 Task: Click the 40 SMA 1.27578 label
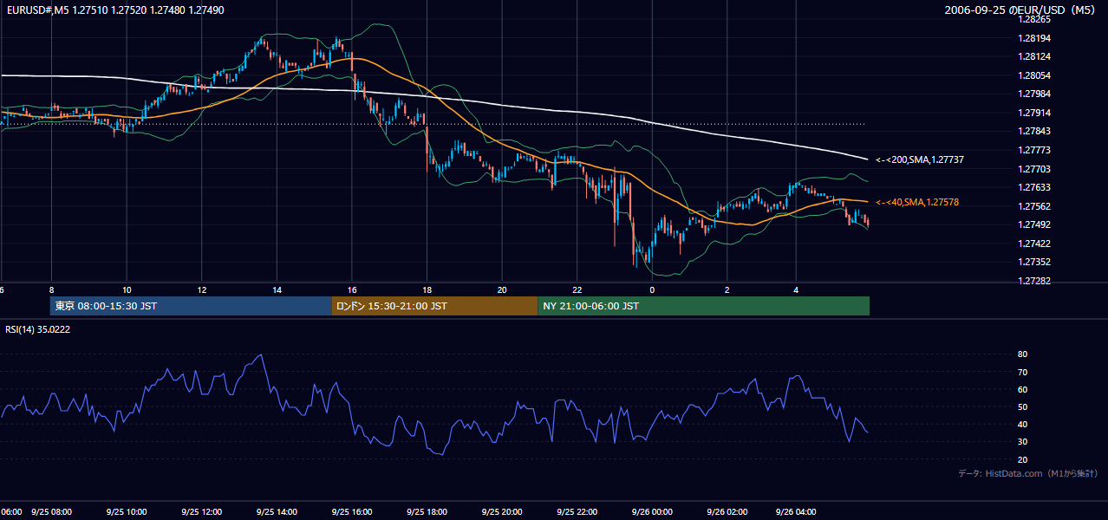pos(917,202)
